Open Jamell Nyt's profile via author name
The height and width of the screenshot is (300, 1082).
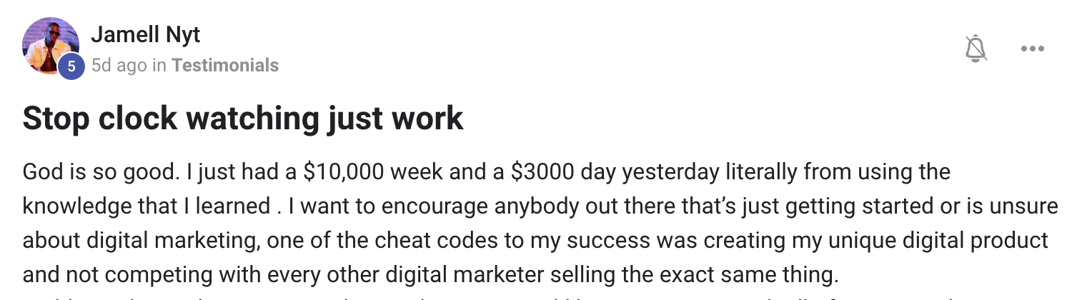click(145, 33)
